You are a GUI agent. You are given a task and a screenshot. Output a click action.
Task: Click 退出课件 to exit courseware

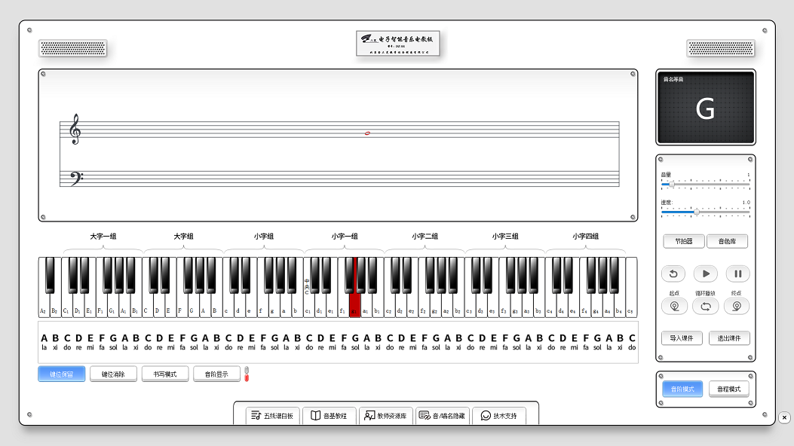click(x=729, y=338)
